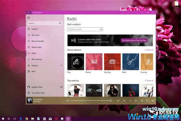Start the Dance genre station

click(x=94, y=62)
